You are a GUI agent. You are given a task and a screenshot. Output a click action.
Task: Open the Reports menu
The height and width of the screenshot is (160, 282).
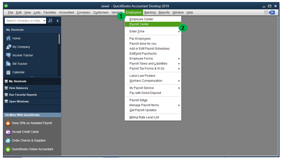coord(164,12)
